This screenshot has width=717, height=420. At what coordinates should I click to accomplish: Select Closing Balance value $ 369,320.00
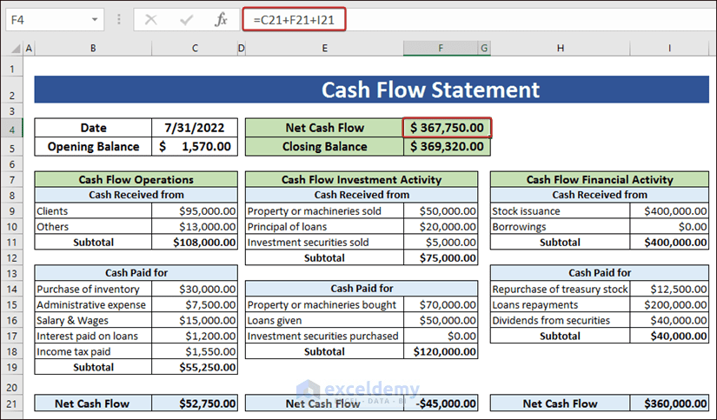click(447, 146)
